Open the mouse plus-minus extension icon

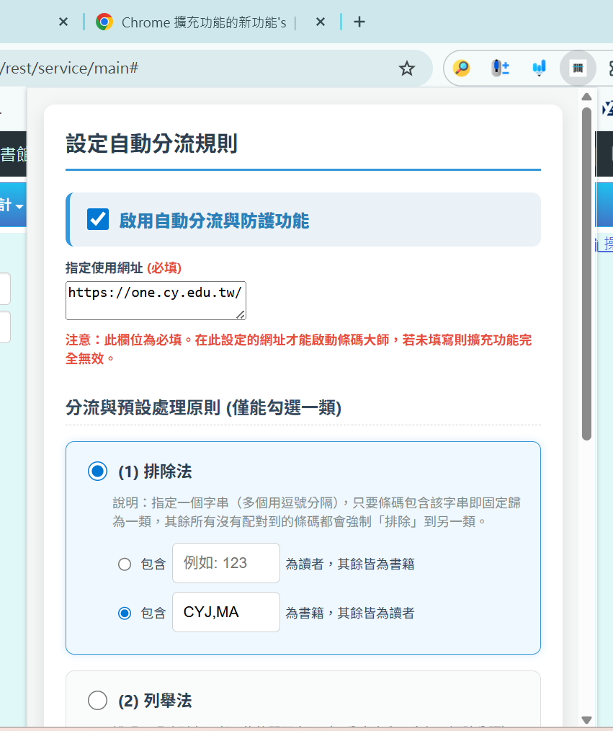pos(501,68)
